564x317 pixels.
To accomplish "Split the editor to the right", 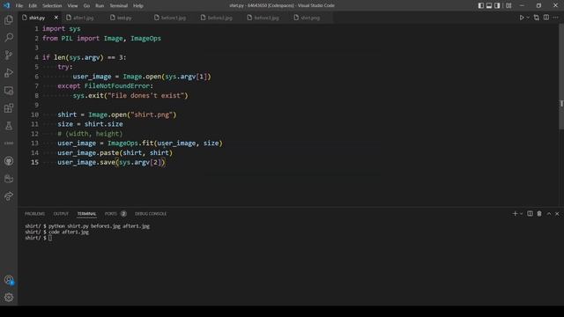I will click(x=546, y=18).
